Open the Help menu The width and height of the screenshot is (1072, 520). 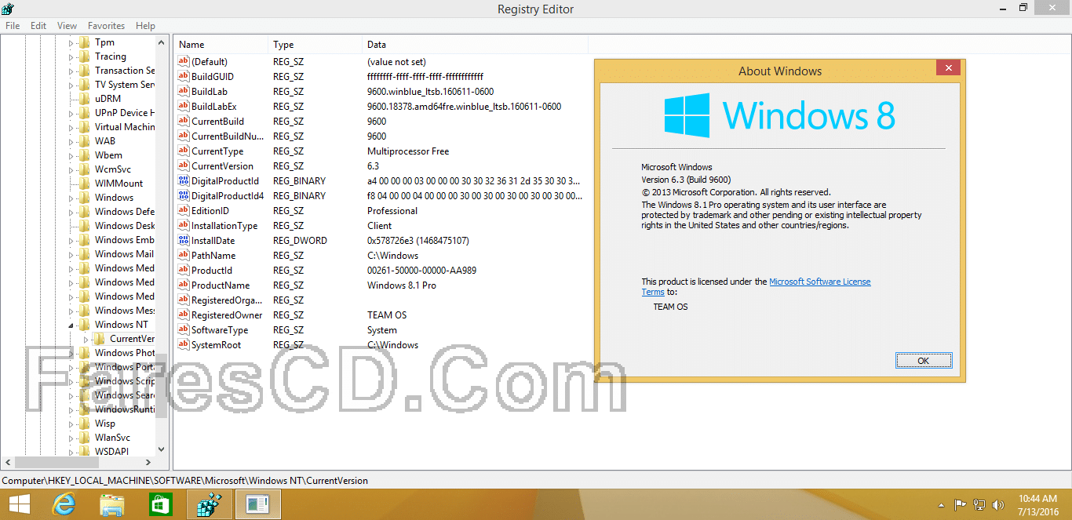pyautogui.click(x=145, y=26)
